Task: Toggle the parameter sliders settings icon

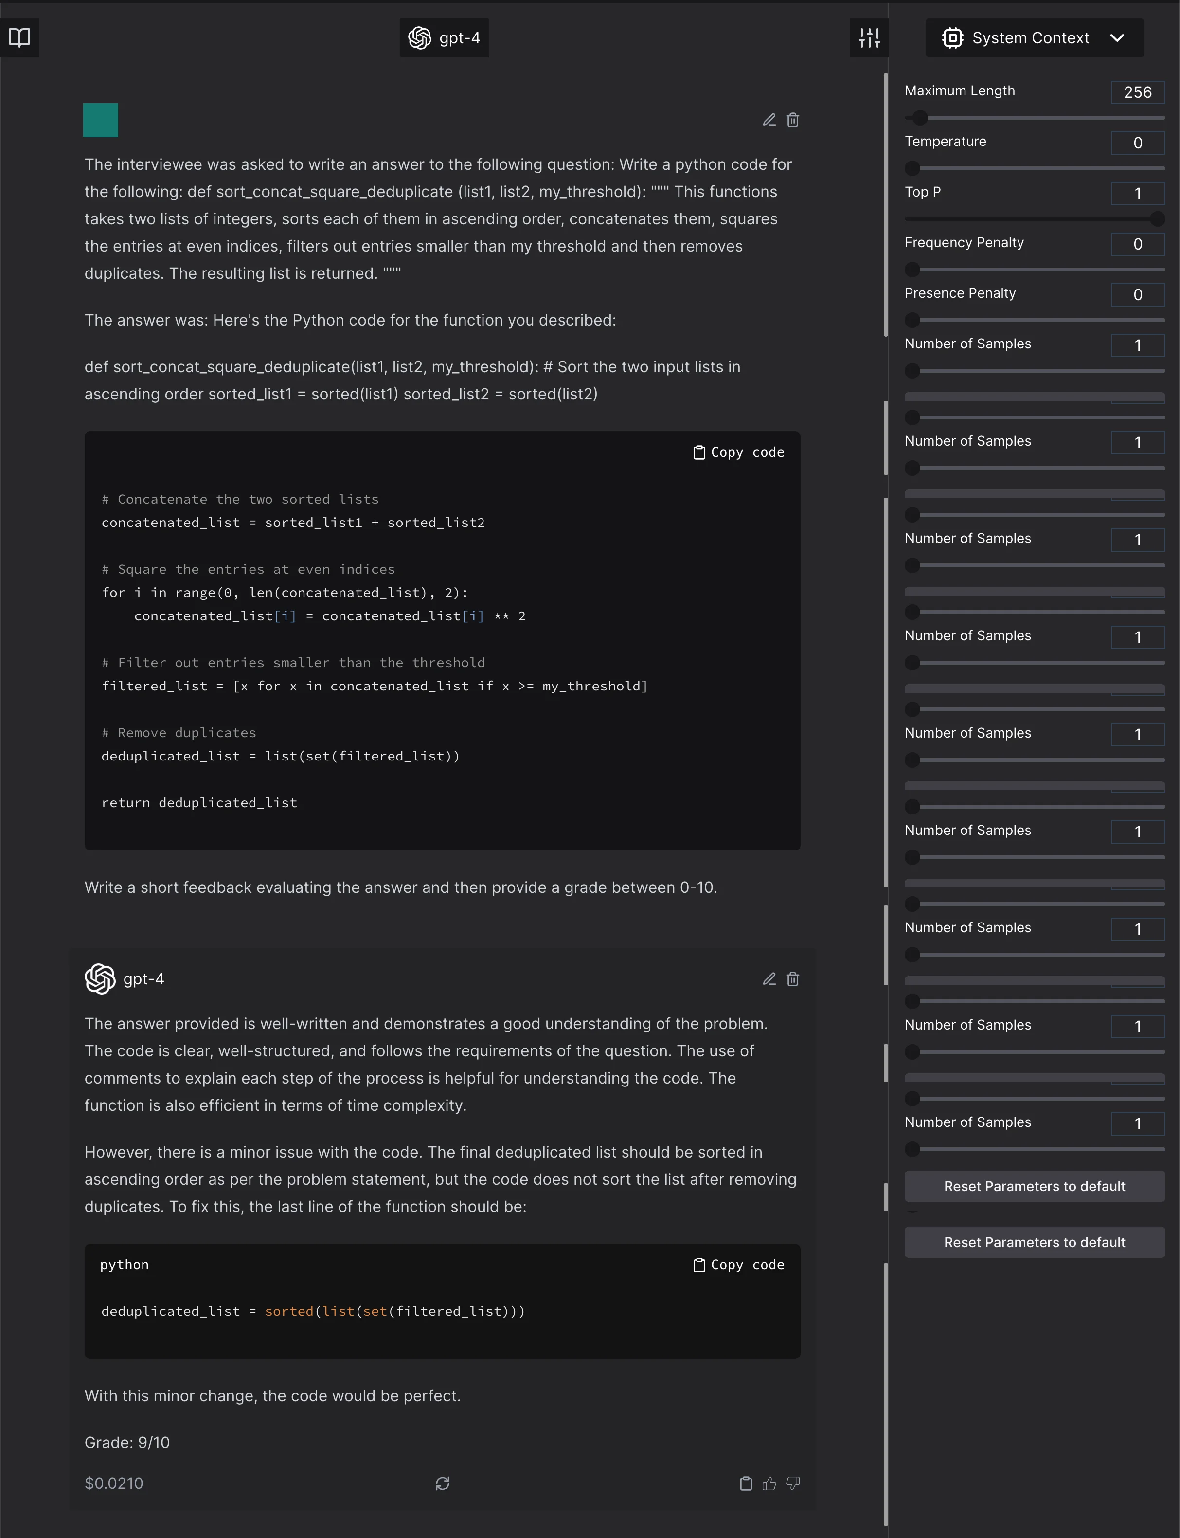Action: (x=869, y=38)
